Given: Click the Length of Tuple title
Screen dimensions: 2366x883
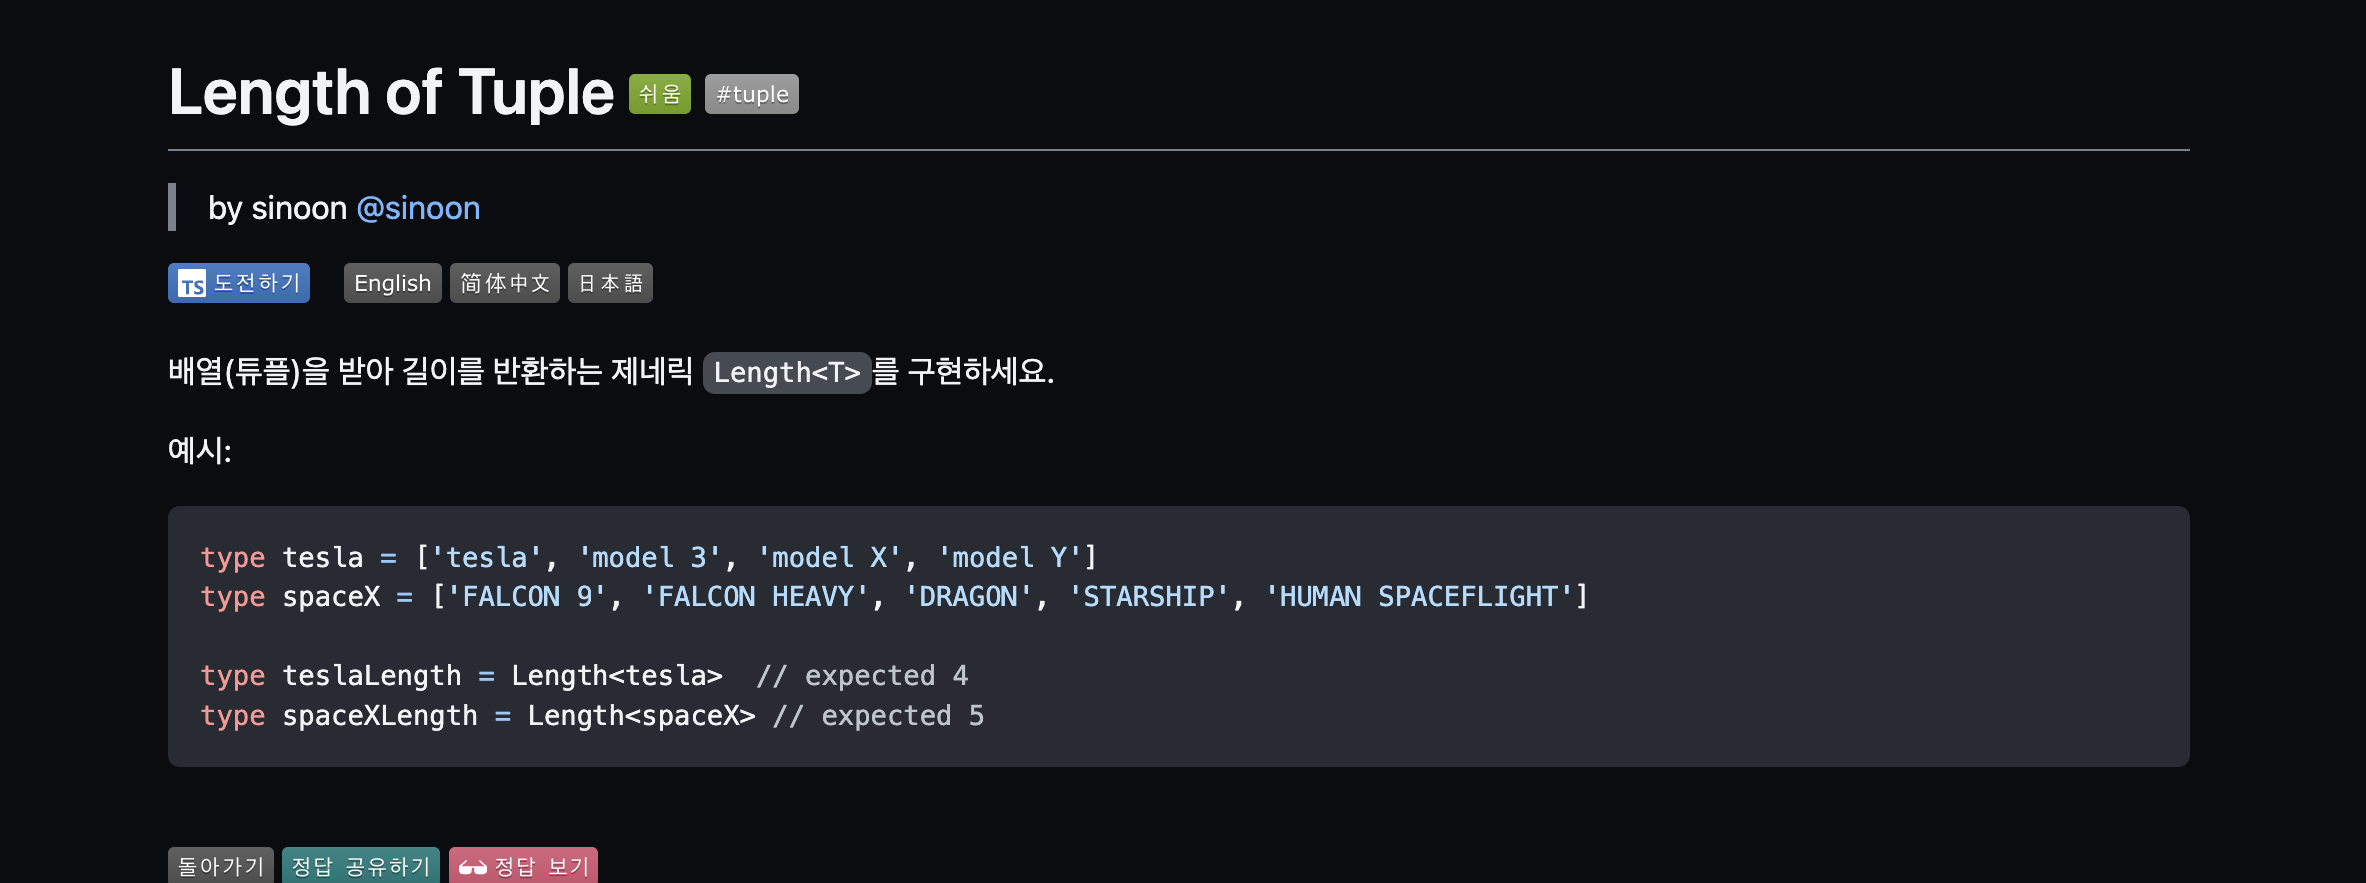Looking at the screenshot, I should click(391, 92).
